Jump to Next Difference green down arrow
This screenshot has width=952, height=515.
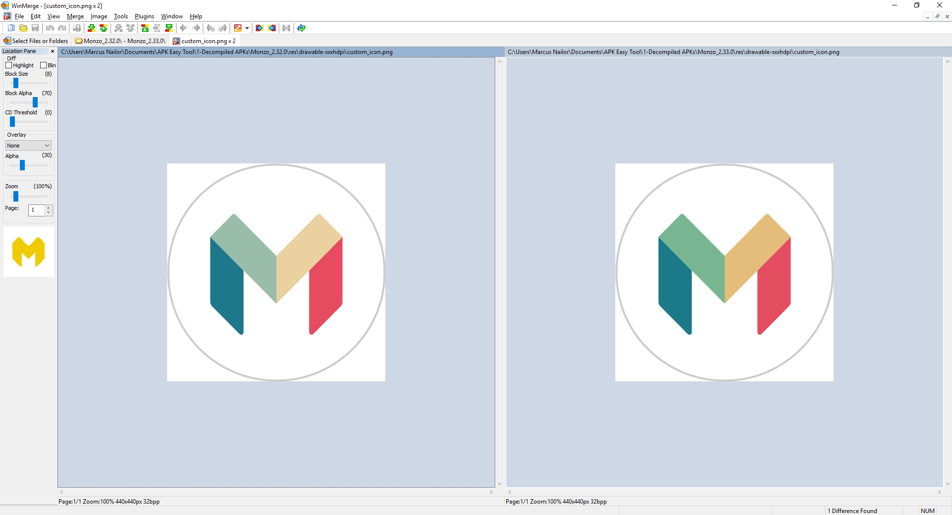[x=92, y=28]
